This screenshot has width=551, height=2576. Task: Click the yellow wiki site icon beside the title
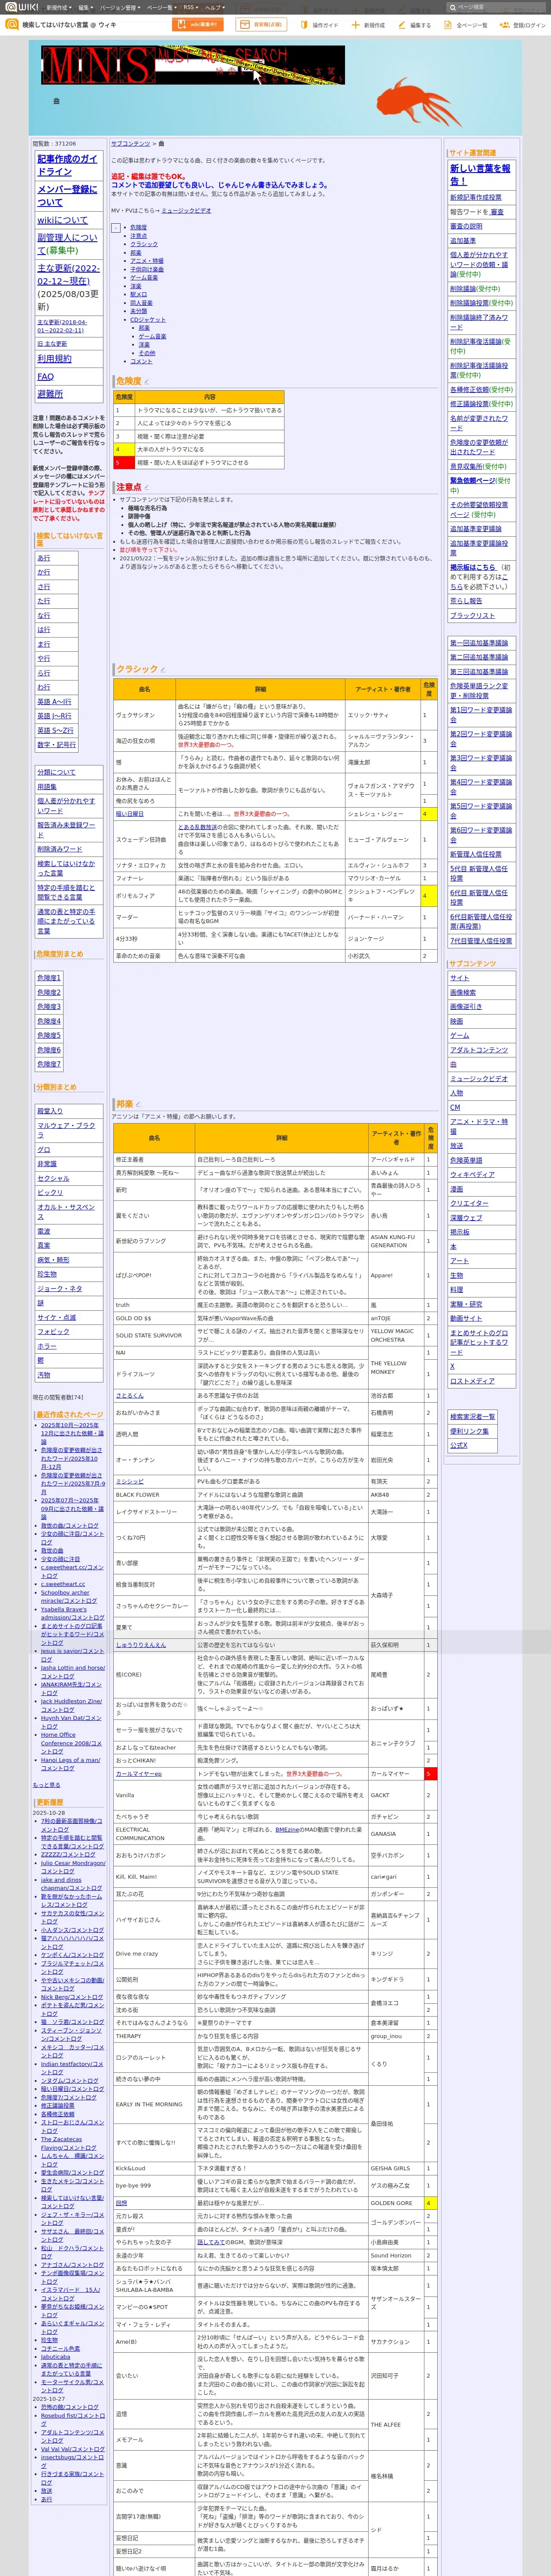pyautogui.click(x=12, y=24)
